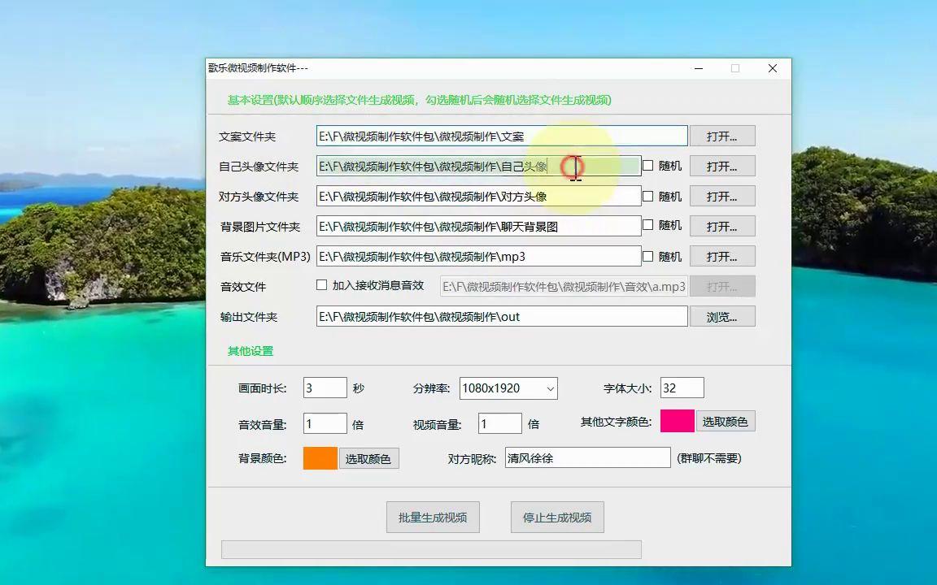Minimize the 歌乐微视频制作软件 window

click(699, 68)
